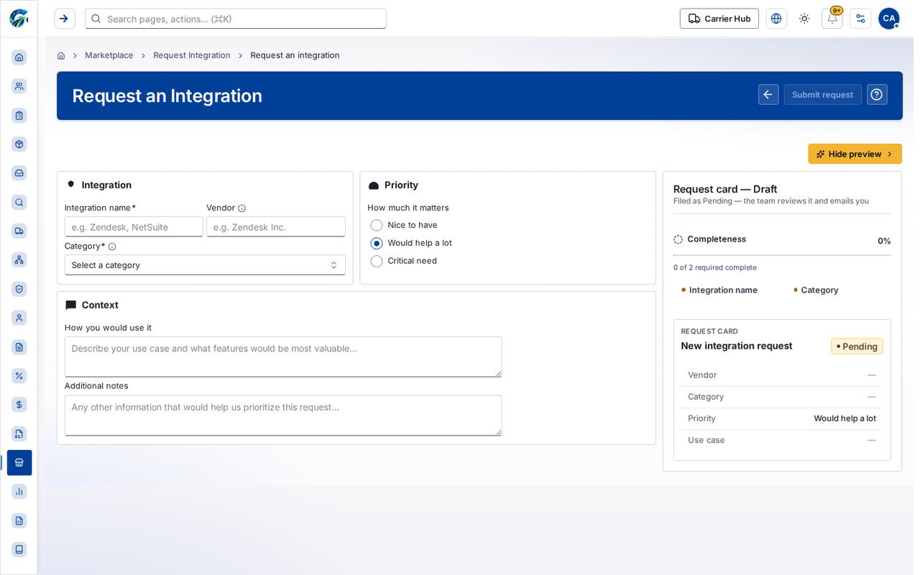Collapse the preview with Hide preview
The height and width of the screenshot is (575, 920).
[x=855, y=154]
